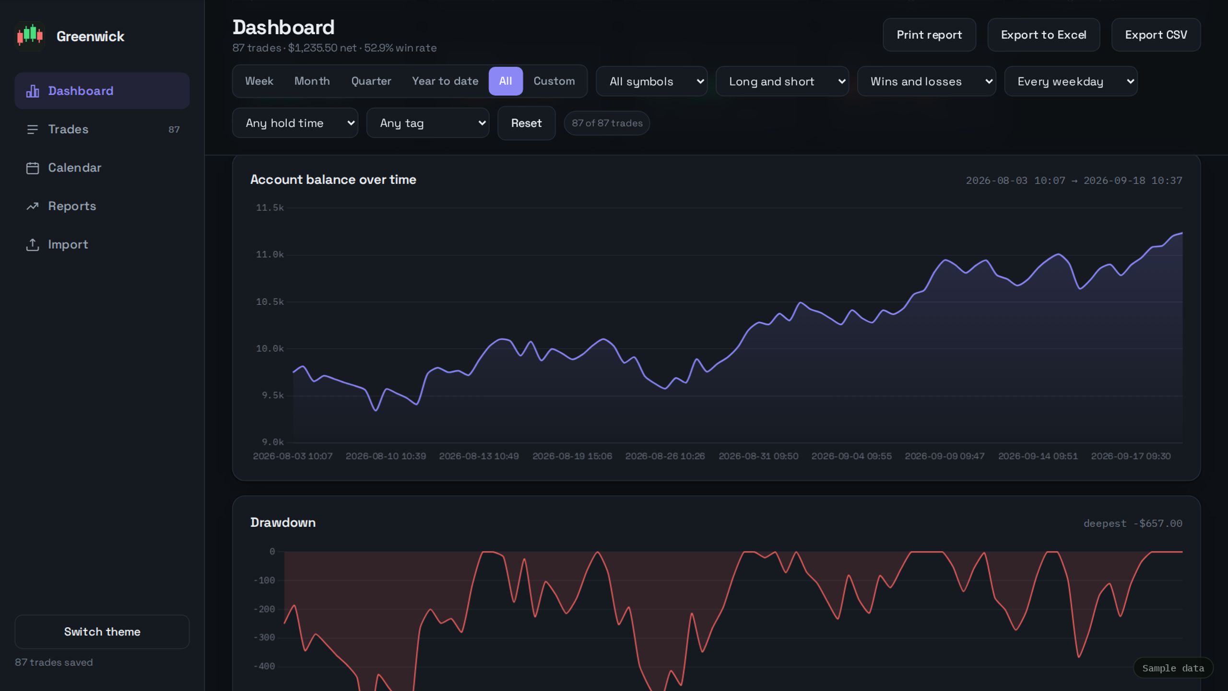Image resolution: width=1228 pixels, height=691 pixels.
Task: Click the Import upload icon
Action: (x=33, y=245)
